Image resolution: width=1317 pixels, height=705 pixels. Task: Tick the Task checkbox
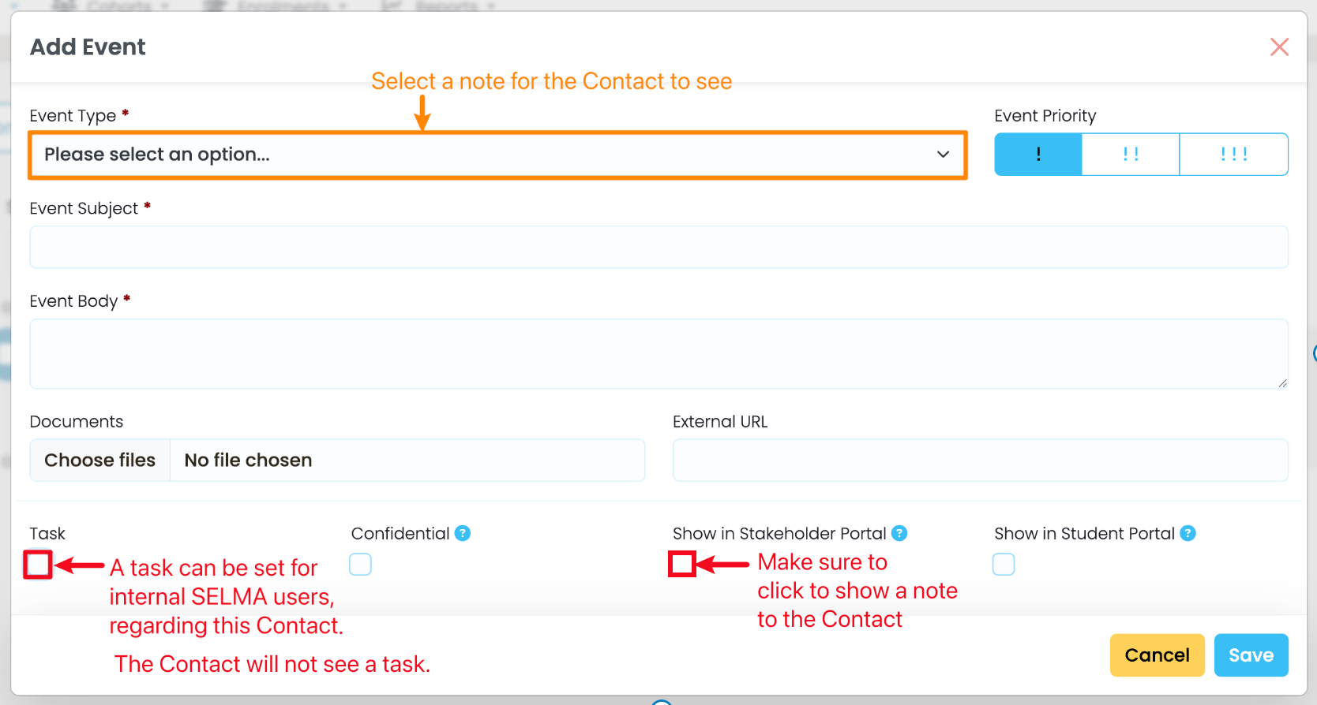38,565
